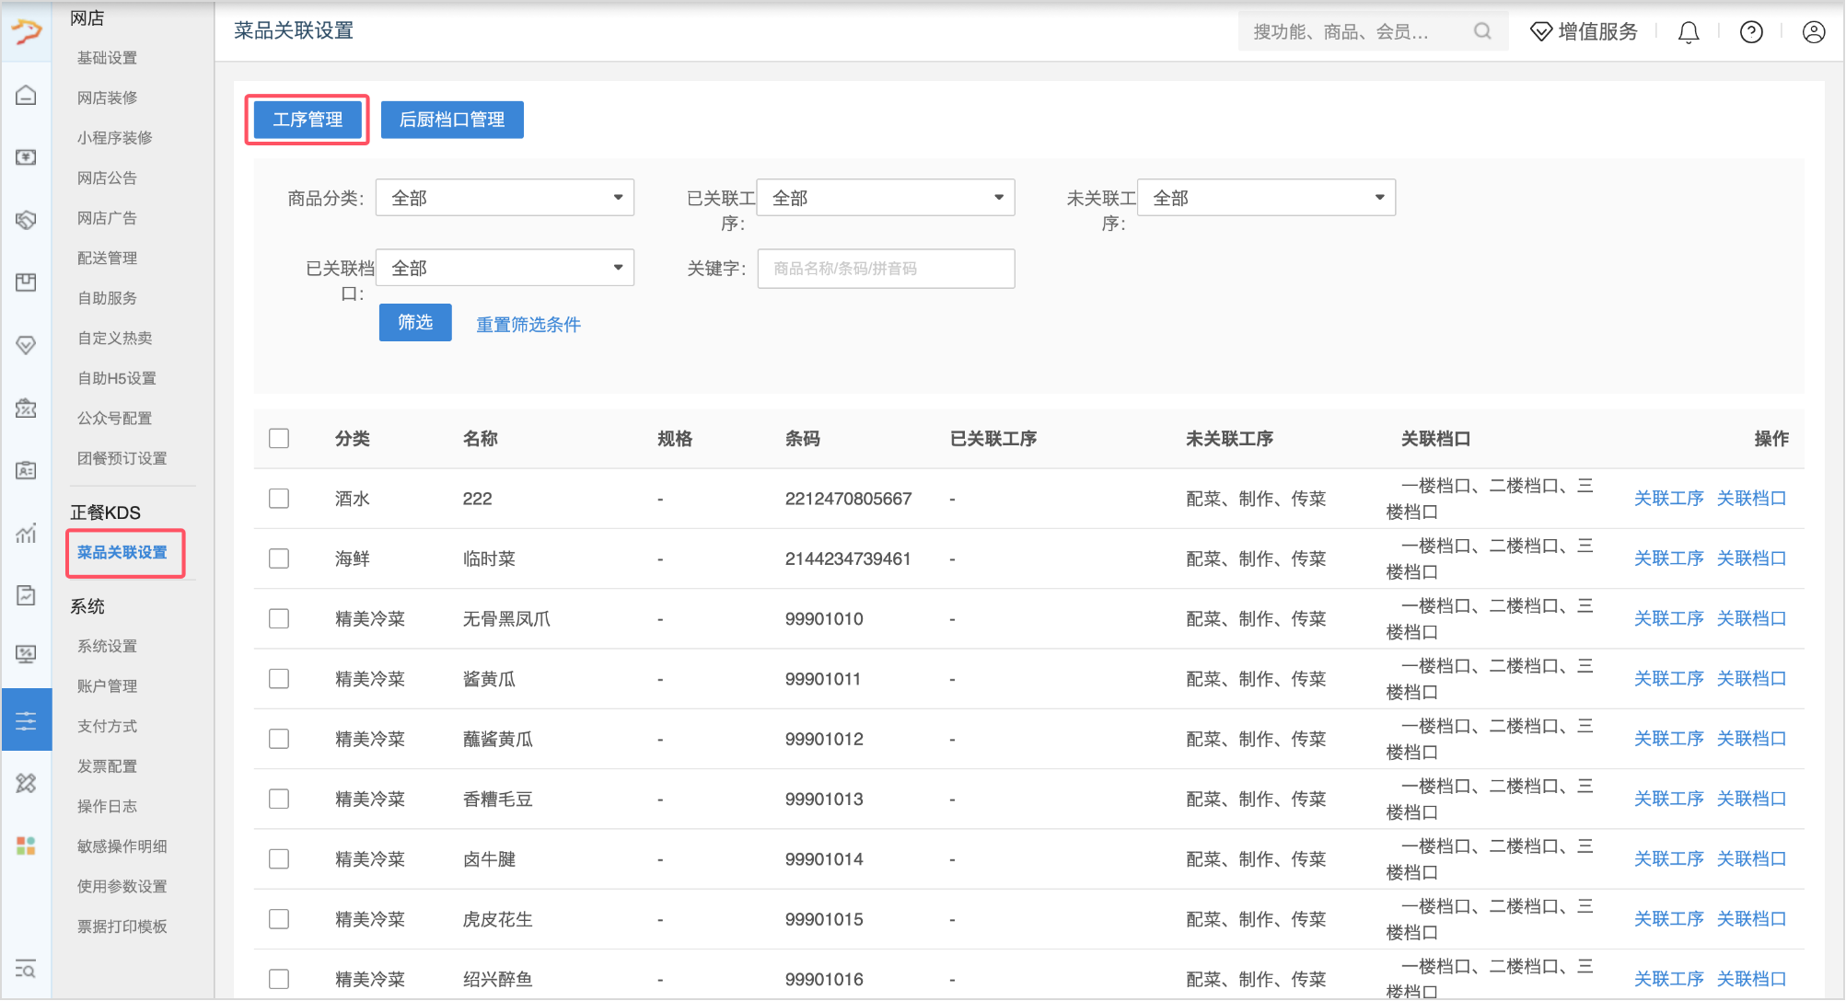Click the diamond icon beside 增值服务
The height and width of the screenshot is (1001, 1846).
pos(1540,32)
